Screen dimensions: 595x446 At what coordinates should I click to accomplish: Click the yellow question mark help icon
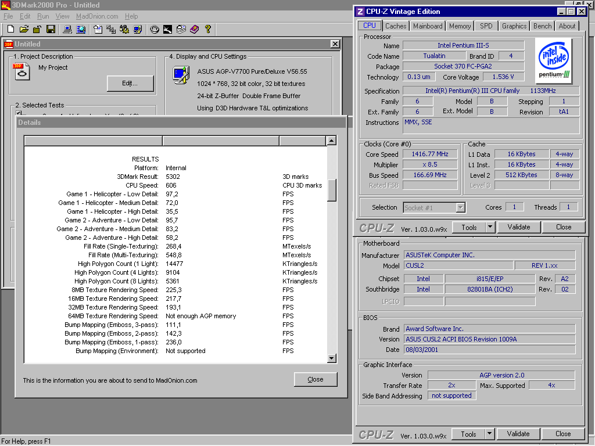tap(207, 29)
